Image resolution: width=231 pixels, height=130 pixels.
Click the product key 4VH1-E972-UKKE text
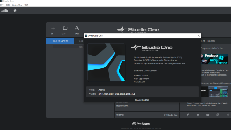[x=117, y=94]
